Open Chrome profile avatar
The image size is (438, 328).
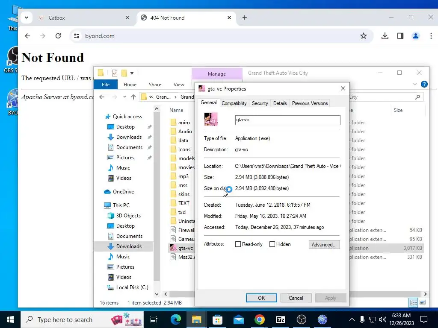[x=416, y=36]
